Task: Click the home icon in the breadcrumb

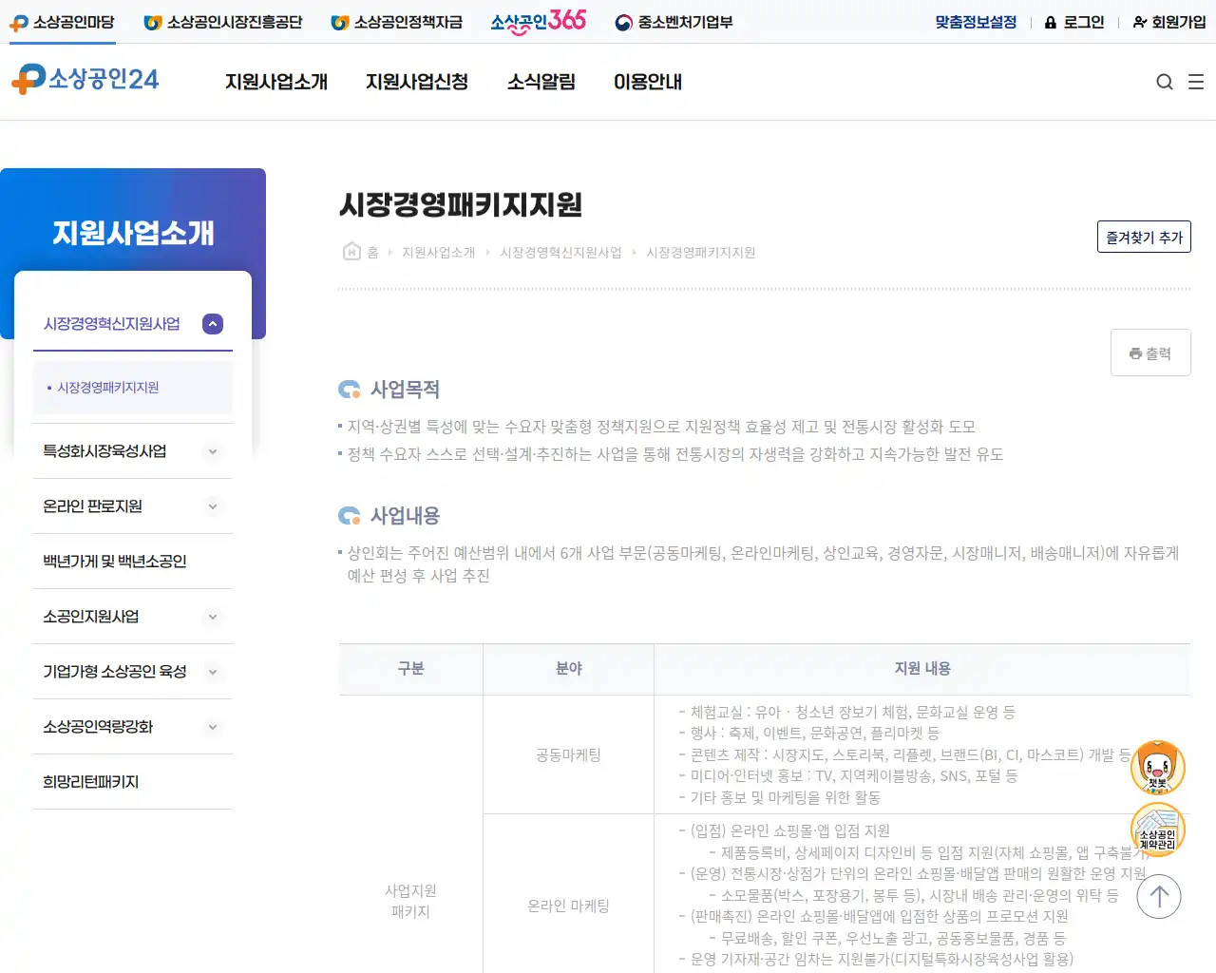Action: tap(351, 251)
